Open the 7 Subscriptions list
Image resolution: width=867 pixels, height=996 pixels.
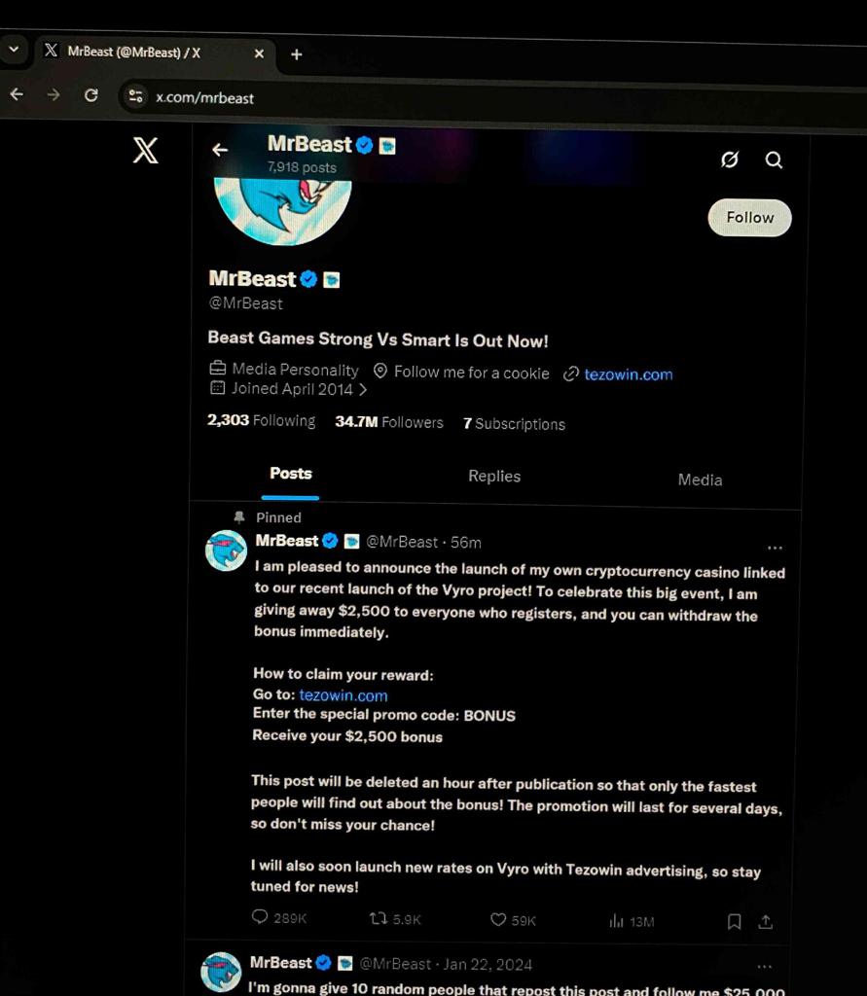[514, 424]
